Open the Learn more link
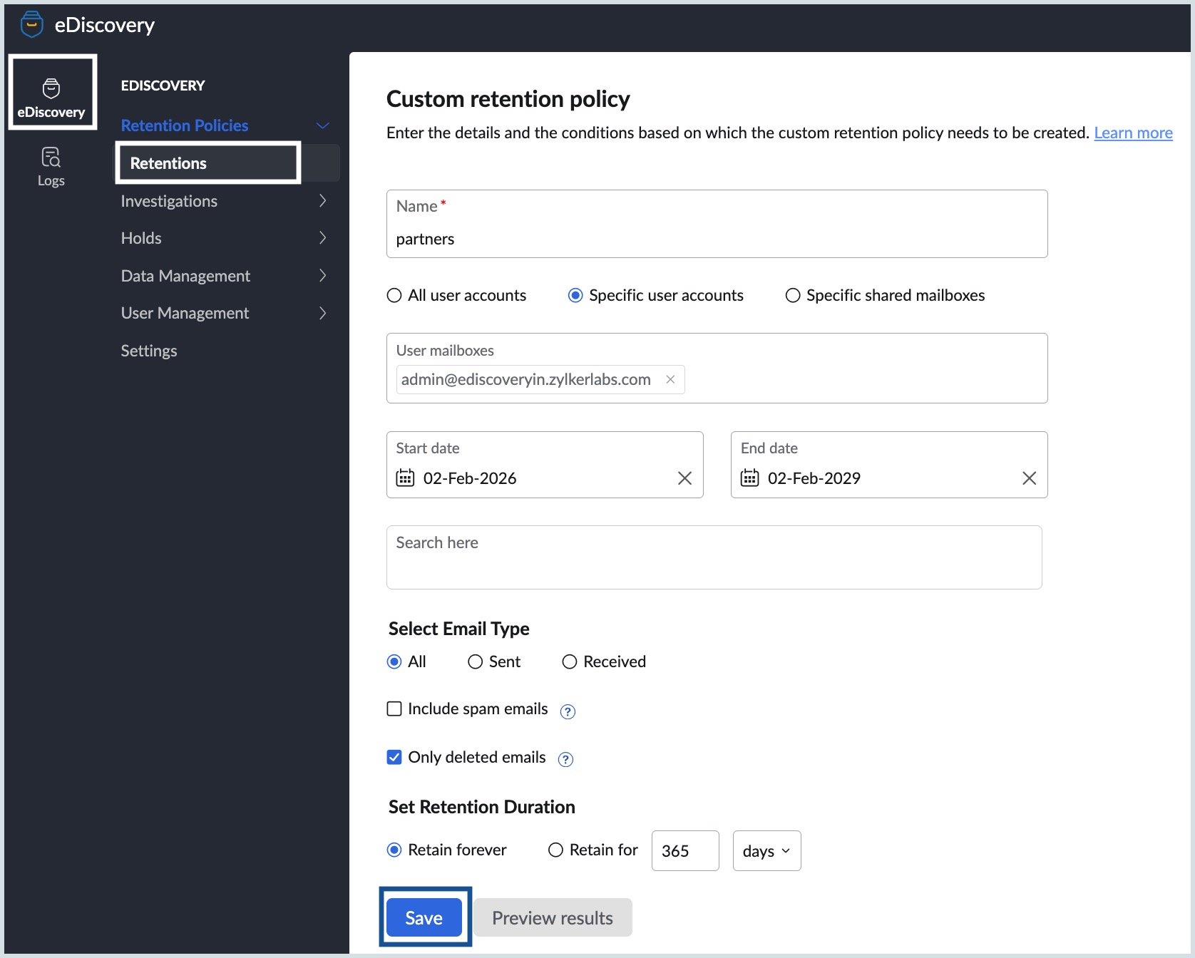Viewport: 1195px width, 958px height. 1133,133
